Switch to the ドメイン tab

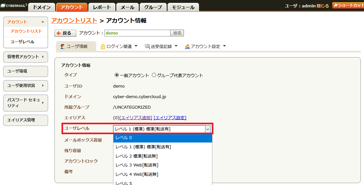coord(42,7)
